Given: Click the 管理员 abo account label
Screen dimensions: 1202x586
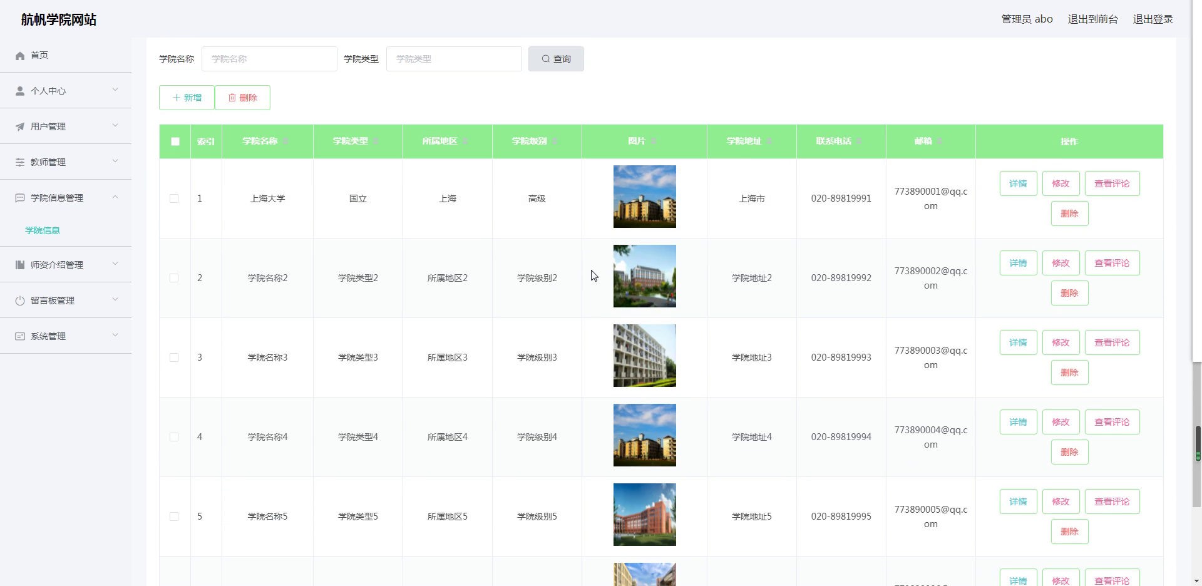Looking at the screenshot, I should (x=1027, y=19).
